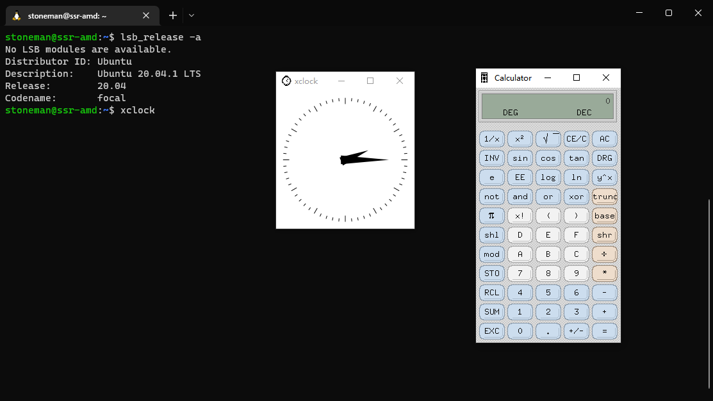Viewport: 713px width, 401px height.
Task: Click the digit 0 button
Action: point(520,331)
